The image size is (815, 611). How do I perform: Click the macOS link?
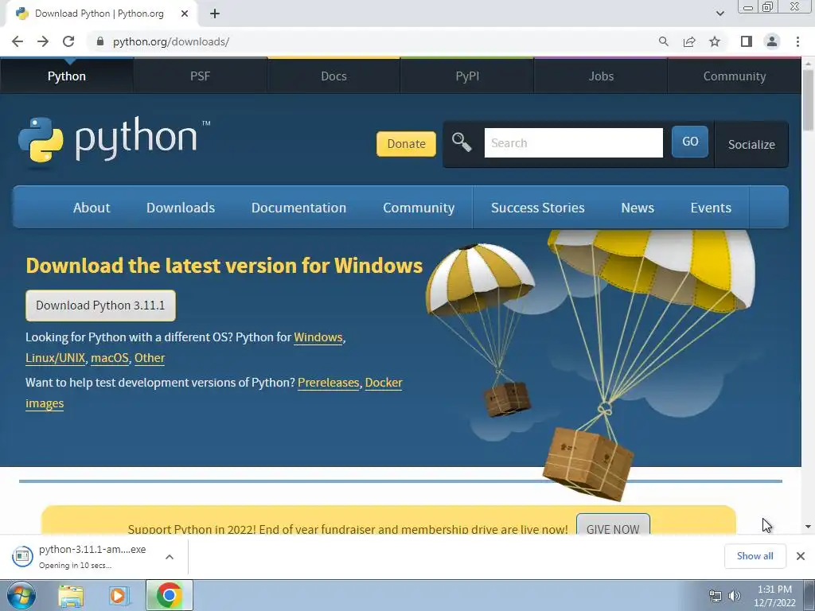(x=109, y=358)
